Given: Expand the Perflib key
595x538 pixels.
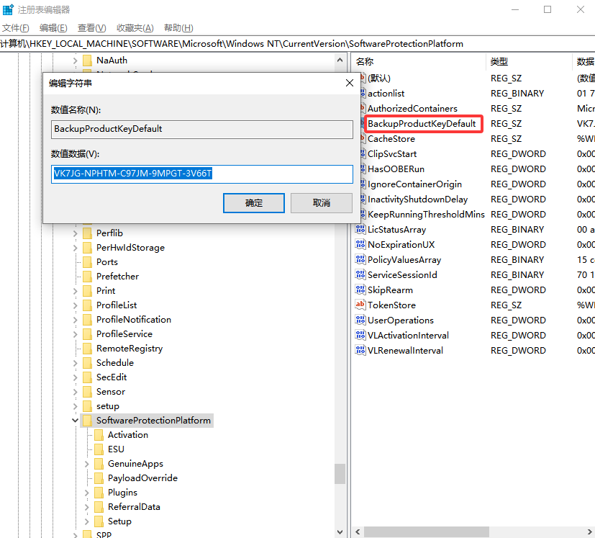Looking at the screenshot, I should point(75,233).
